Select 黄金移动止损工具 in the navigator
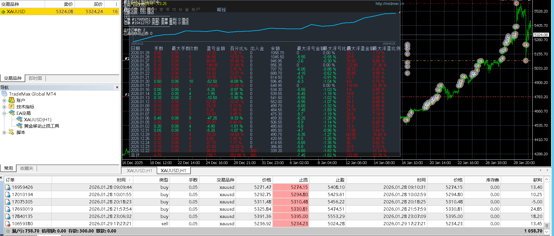Screen dimensions: 554x236 (42, 126)
